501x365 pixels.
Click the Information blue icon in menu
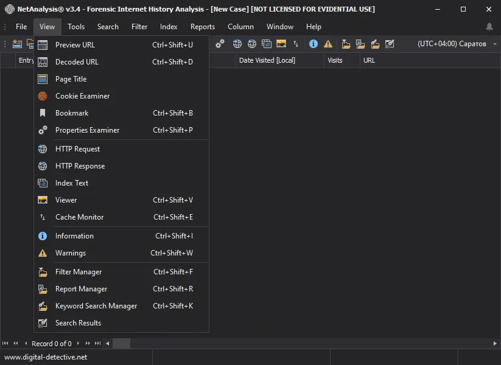43,236
